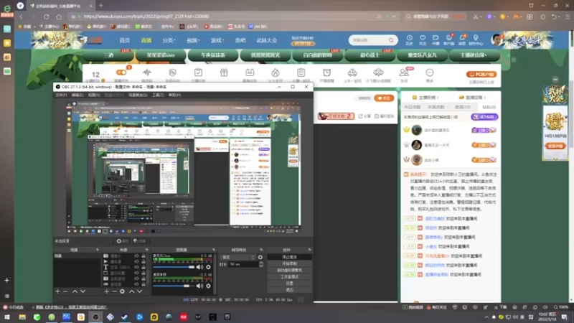
Task: Open the gift box icon in streamer toolbar
Action: pos(224,72)
